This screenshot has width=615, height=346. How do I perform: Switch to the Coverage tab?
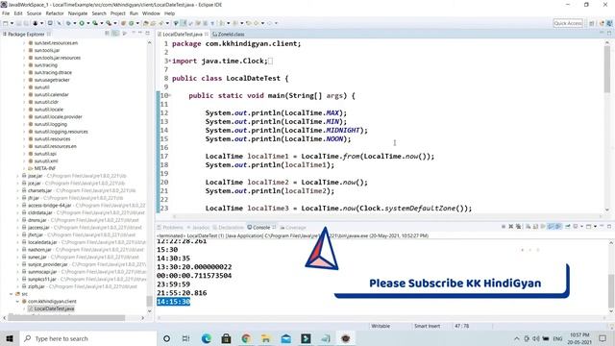[292, 227]
